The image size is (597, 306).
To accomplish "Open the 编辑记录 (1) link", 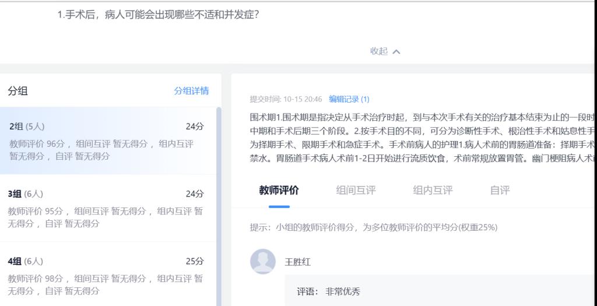I will click(349, 99).
